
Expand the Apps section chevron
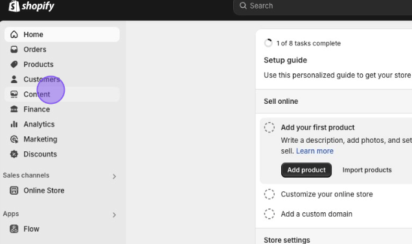point(114,215)
